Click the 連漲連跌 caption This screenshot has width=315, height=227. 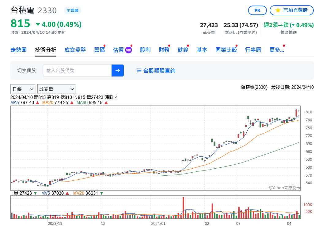(x=289, y=33)
